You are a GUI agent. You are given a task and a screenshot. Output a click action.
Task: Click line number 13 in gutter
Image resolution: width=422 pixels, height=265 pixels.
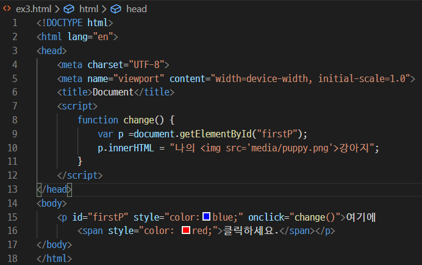tap(12, 190)
